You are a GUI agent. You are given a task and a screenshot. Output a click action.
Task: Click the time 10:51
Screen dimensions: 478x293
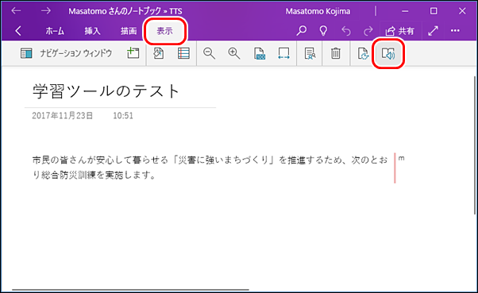123,116
